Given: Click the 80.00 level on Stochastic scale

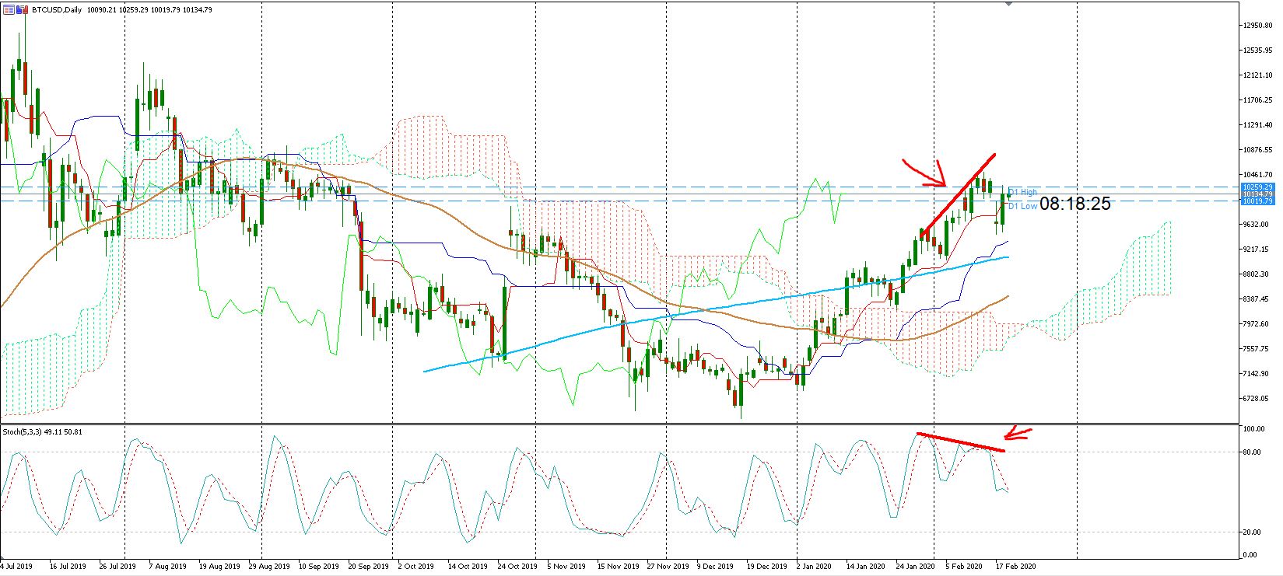Looking at the screenshot, I should (x=1252, y=452).
